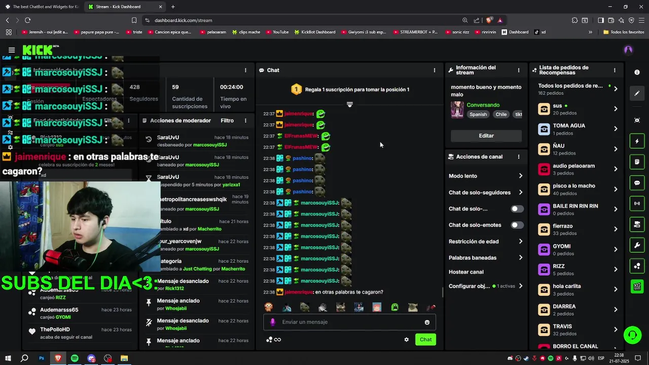This screenshot has width=649, height=365.
Task: Open File Explorer from taskbar
Action: (x=124, y=358)
